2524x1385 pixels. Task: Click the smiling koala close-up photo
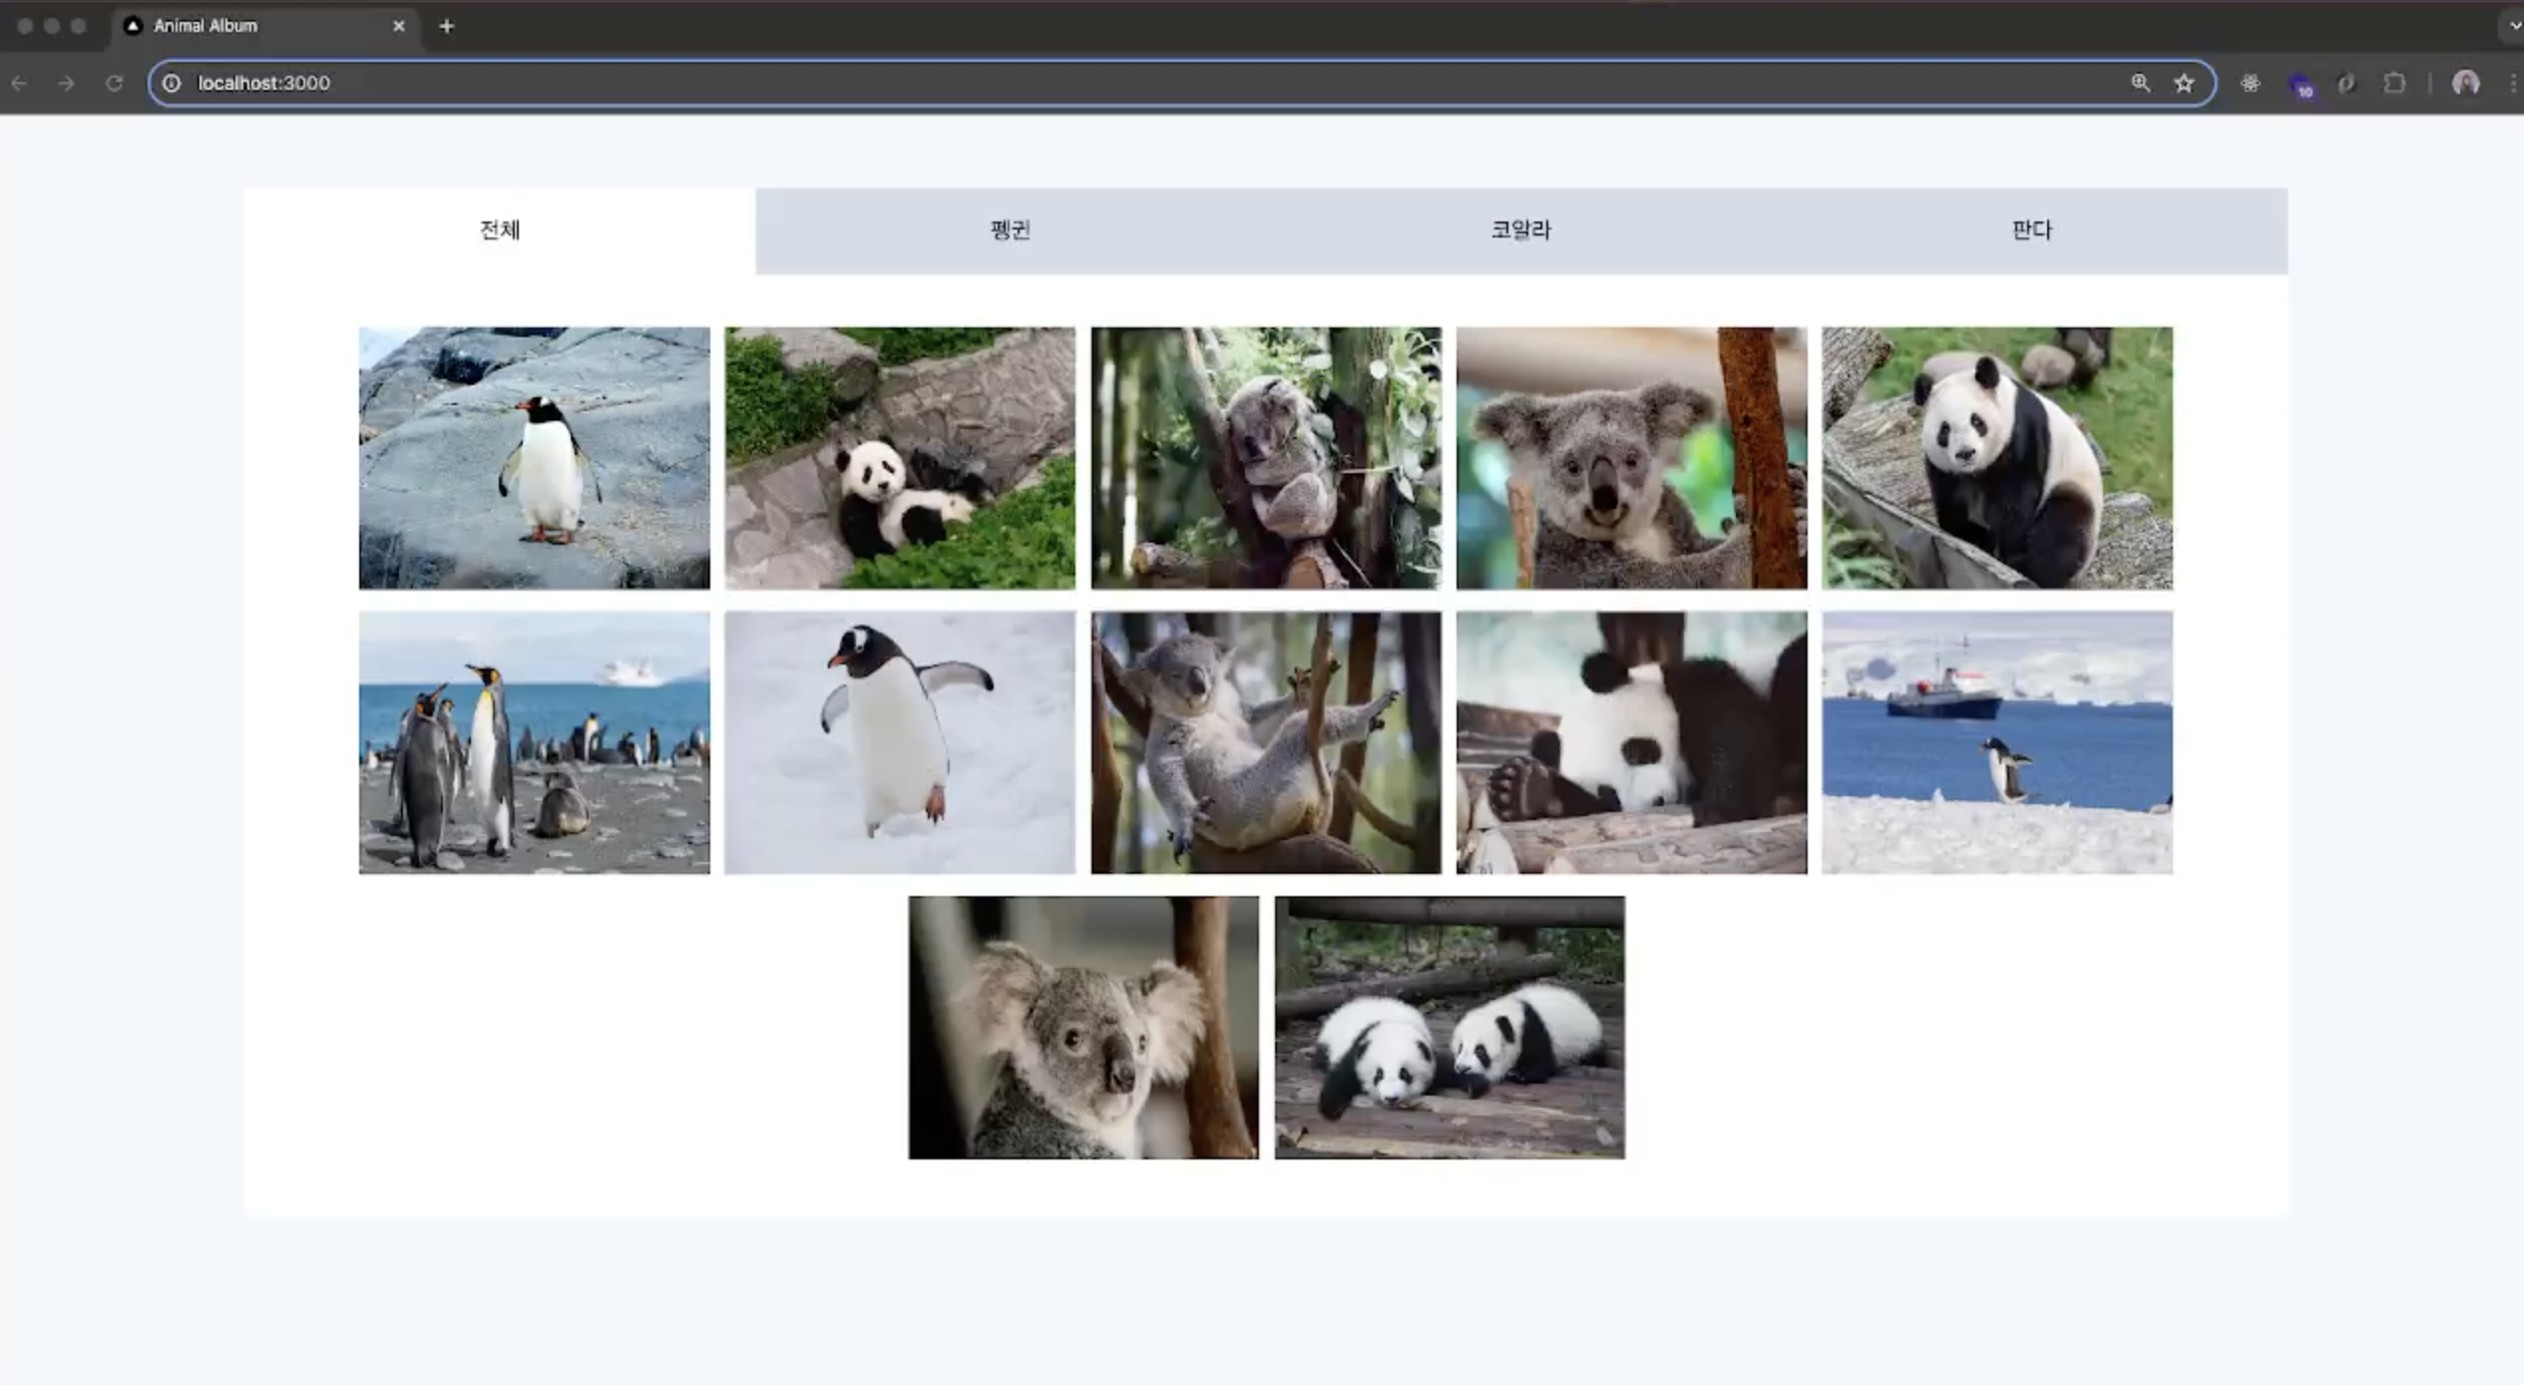pos(1631,457)
